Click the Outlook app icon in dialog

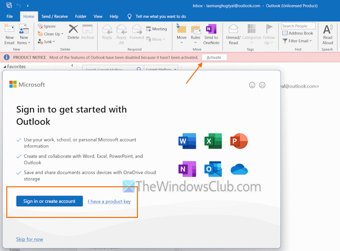tap(213, 169)
